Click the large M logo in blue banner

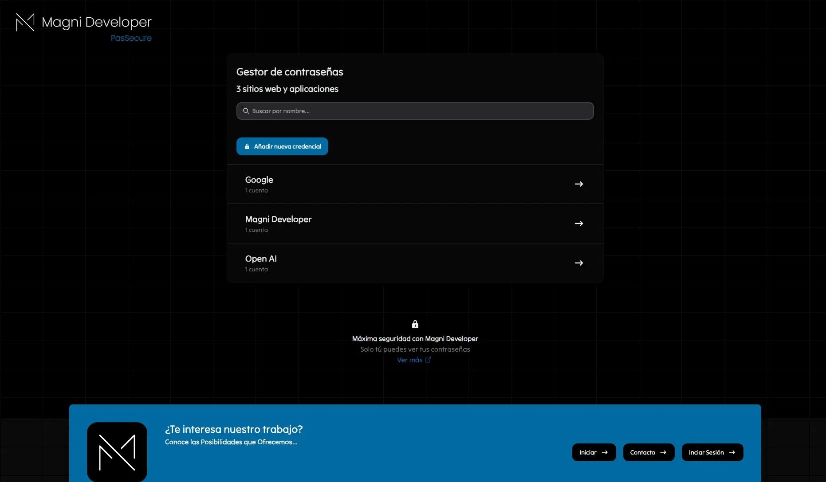pos(117,452)
